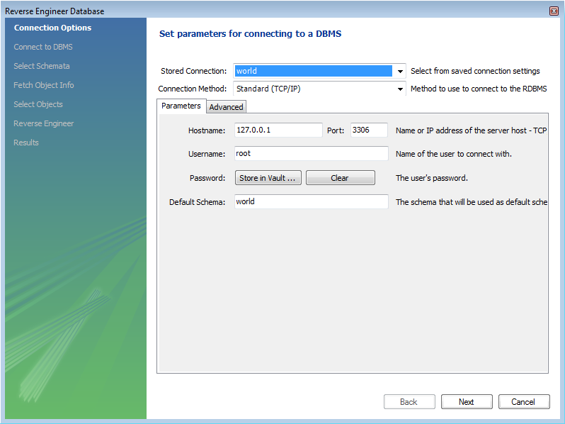This screenshot has height=424, width=565.
Task: Close the Reverse Engineer Database window
Action: coord(554,11)
